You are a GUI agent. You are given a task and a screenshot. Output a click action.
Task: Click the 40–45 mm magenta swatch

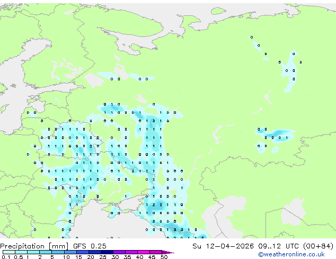pos(144,252)
